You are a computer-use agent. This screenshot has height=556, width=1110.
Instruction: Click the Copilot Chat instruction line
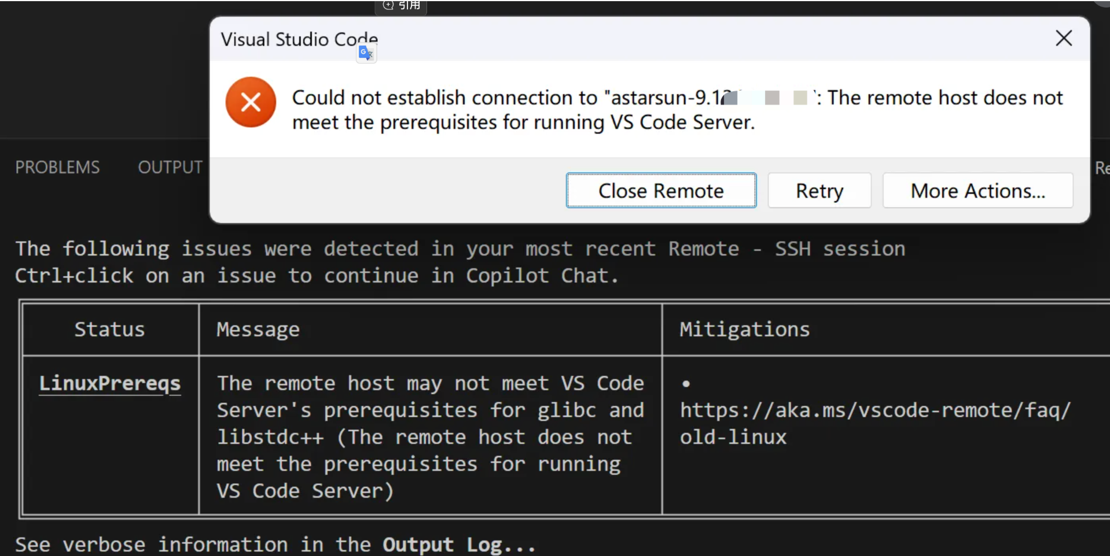click(x=316, y=276)
